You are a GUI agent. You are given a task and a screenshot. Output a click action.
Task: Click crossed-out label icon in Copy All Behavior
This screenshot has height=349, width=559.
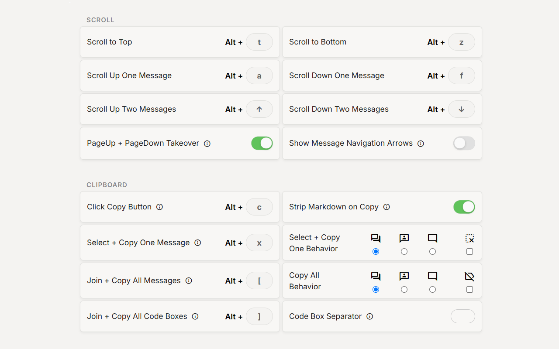point(469,277)
